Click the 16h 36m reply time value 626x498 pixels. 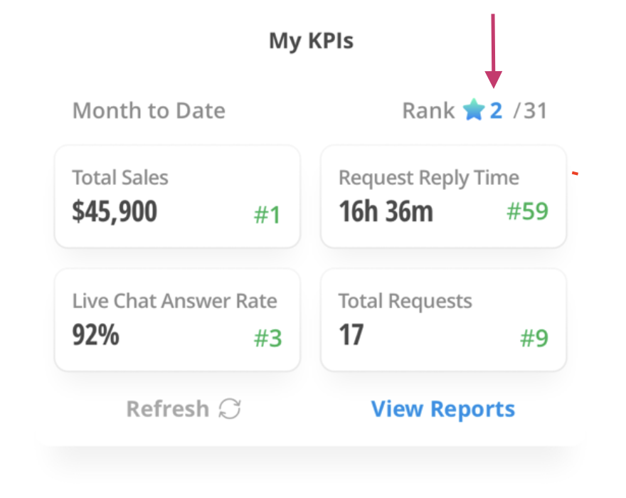tap(386, 211)
